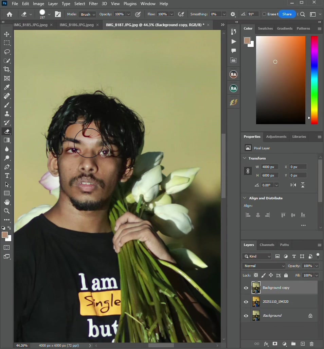
Task: Select the Lasso tool
Action: [7, 52]
